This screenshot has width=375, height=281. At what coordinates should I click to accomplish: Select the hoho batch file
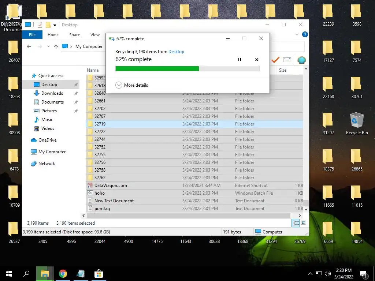click(194, 193)
